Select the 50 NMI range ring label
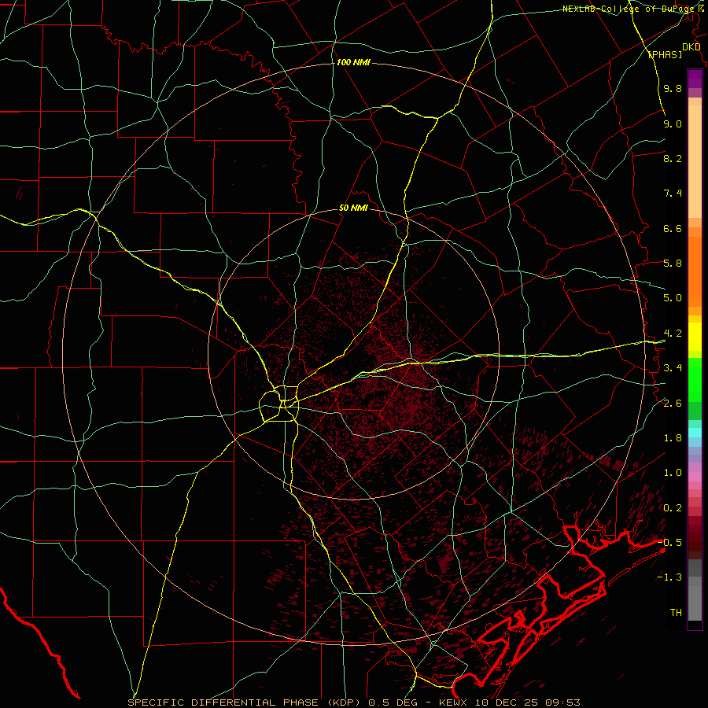708x708 pixels. 353,208
